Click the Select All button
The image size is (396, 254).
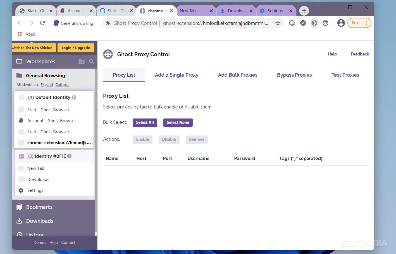[145, 122]
